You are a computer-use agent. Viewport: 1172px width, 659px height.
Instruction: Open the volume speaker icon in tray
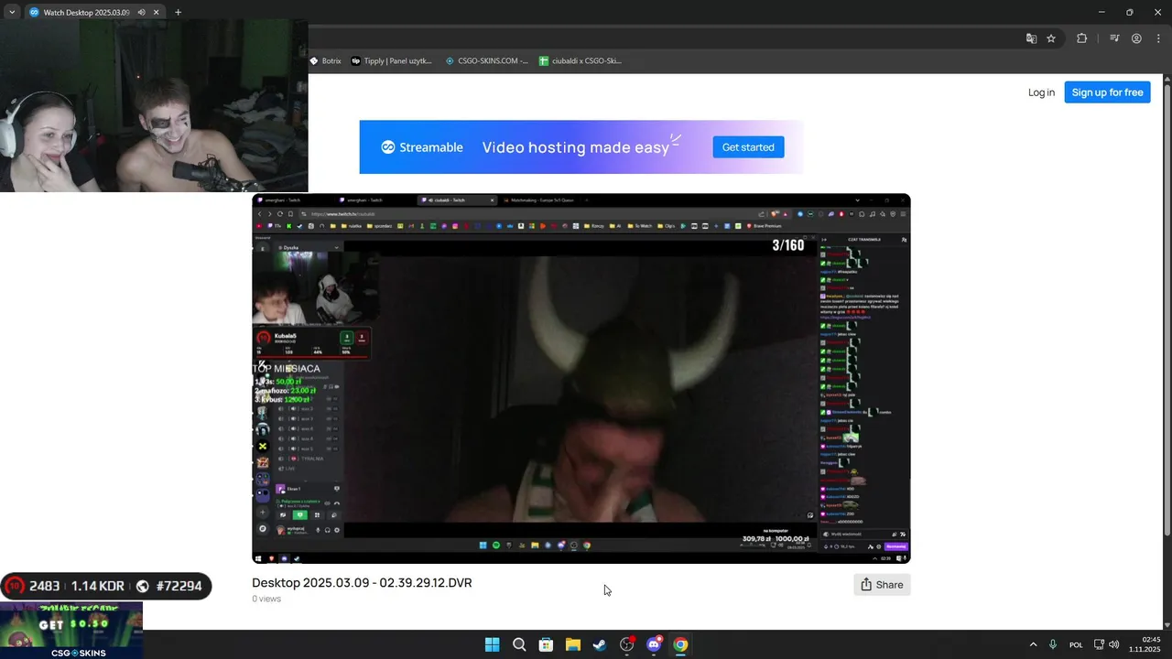pos(1114,645)
